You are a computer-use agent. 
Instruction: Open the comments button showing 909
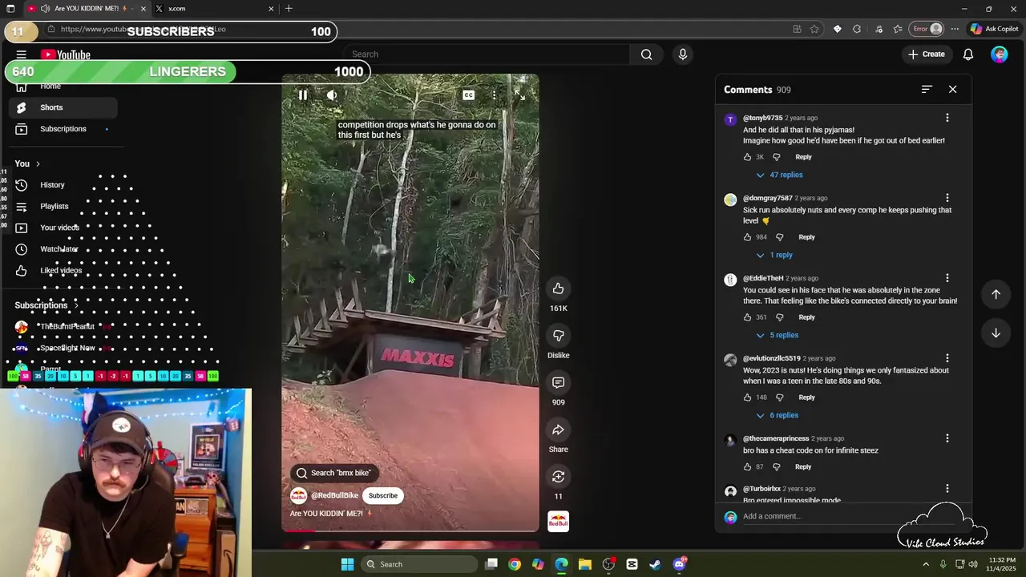coord(558,382)
